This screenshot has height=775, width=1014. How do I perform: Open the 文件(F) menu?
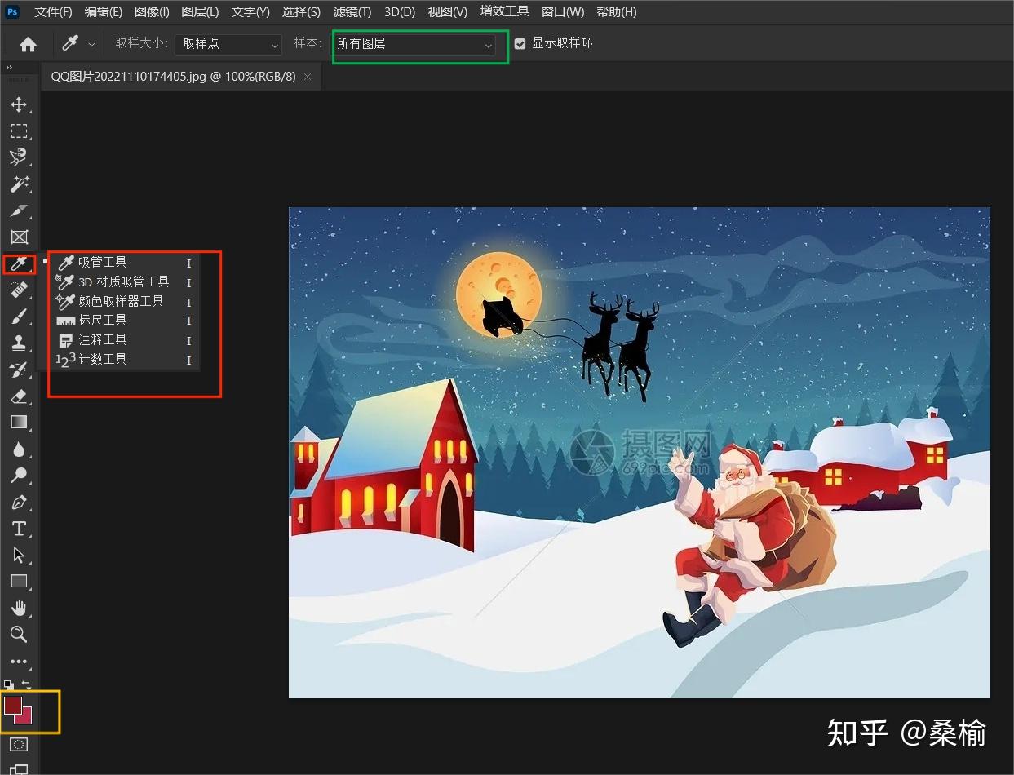coord(53,12)
